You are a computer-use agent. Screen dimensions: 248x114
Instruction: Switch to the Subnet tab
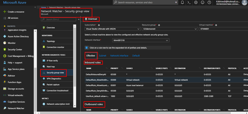pyautogui.click(x=103, y=56)
